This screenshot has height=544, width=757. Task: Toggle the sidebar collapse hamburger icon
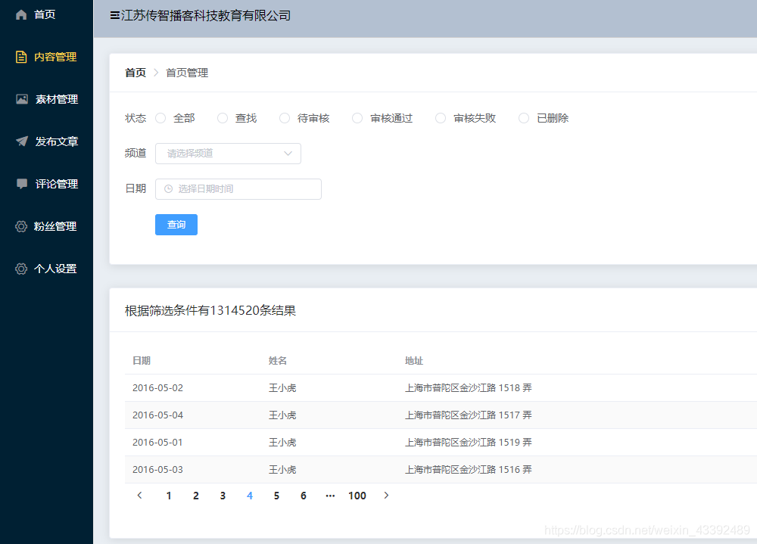(115, 16)
